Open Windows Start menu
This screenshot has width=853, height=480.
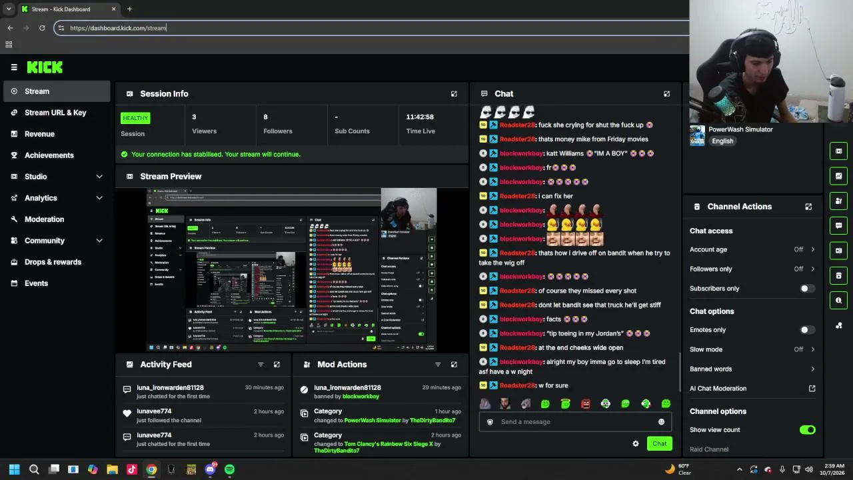(14, 469)
